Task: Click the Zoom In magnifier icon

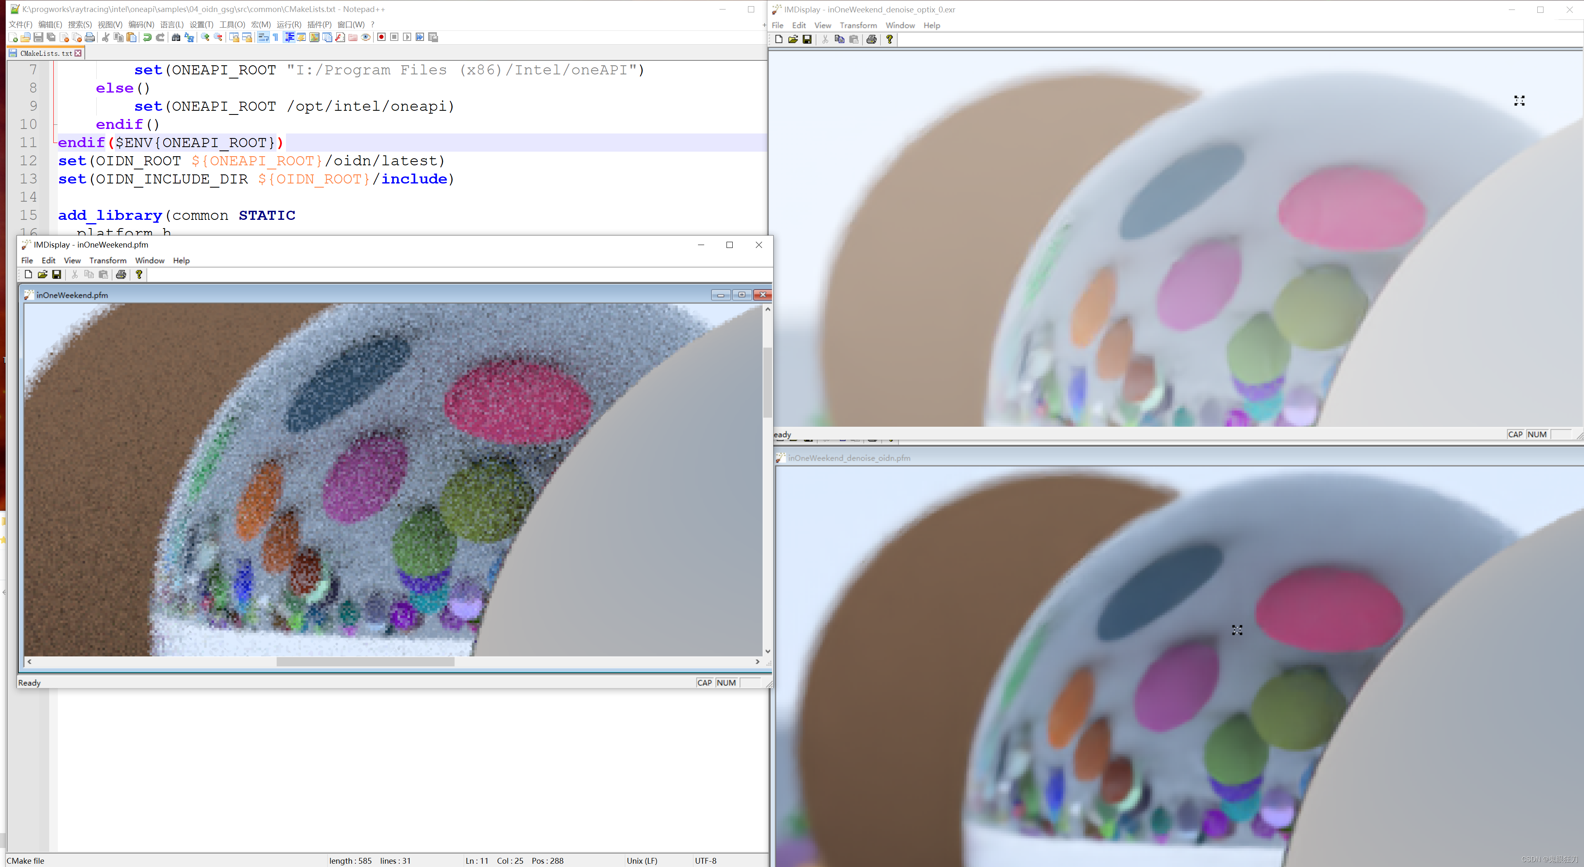Action: 205,38
